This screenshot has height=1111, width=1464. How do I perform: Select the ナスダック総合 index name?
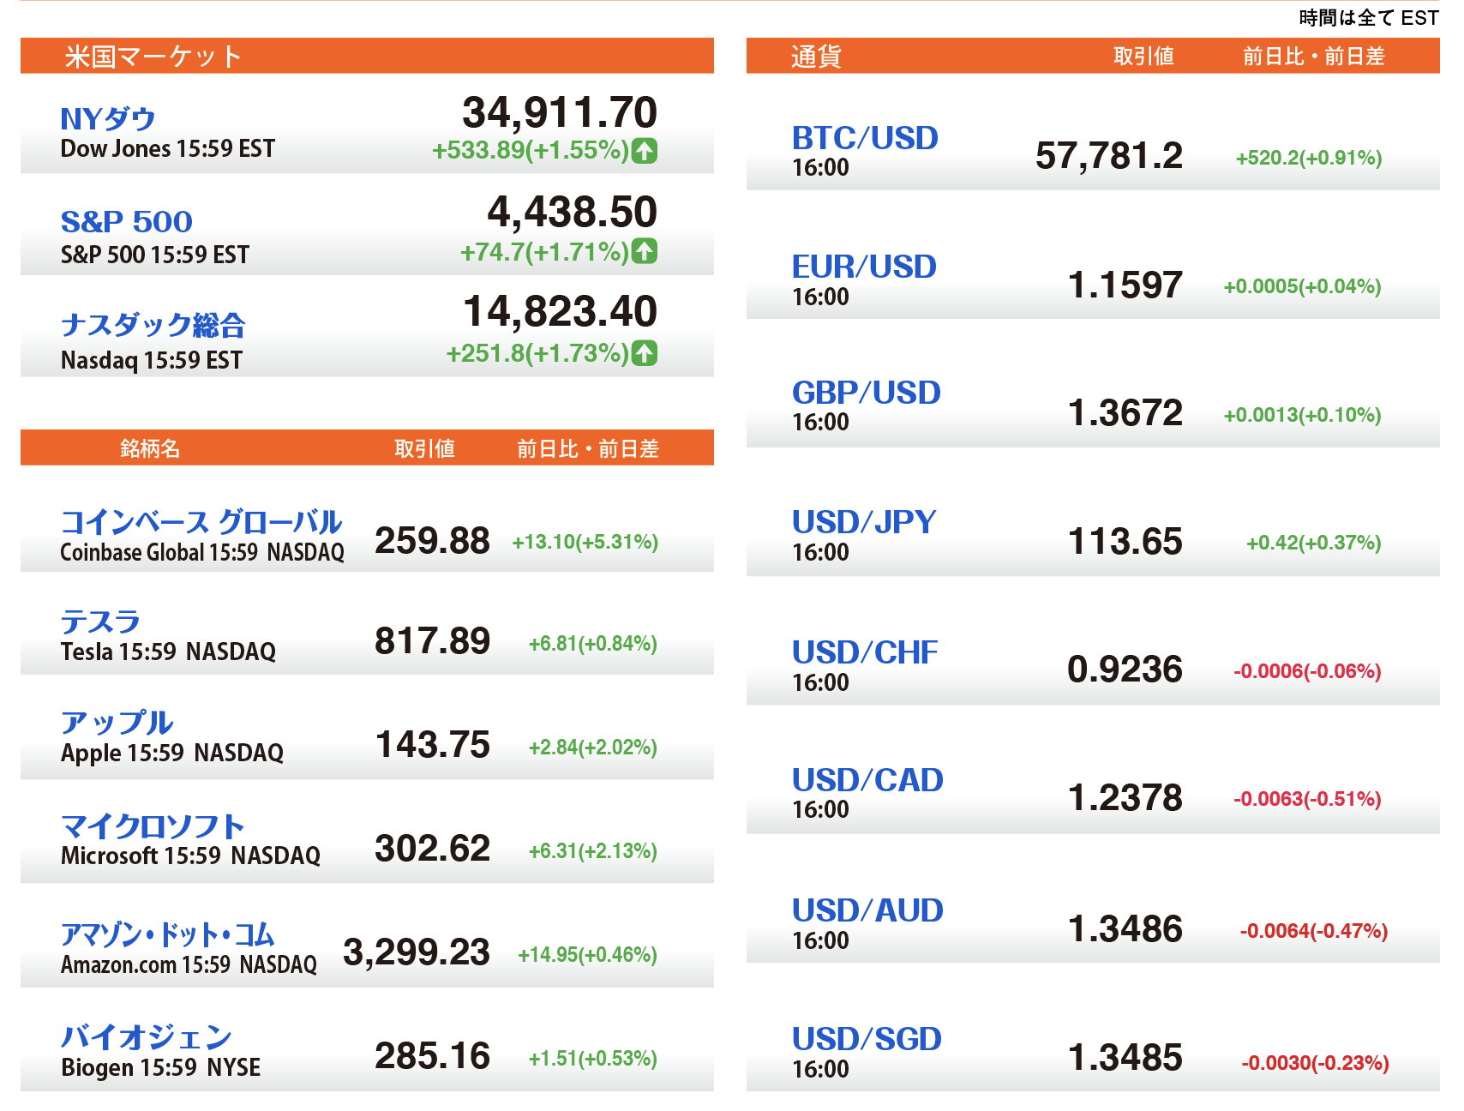pos(153,325)
